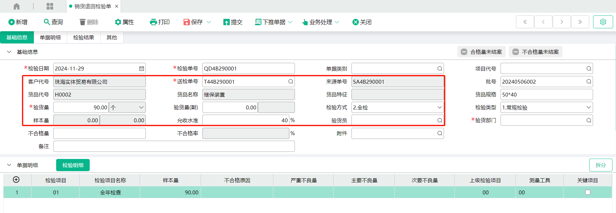
Task: Click 不合格量未结案 button
Action: point(536,52)
